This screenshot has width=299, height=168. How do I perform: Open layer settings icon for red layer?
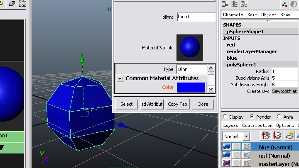pos(247,156)
